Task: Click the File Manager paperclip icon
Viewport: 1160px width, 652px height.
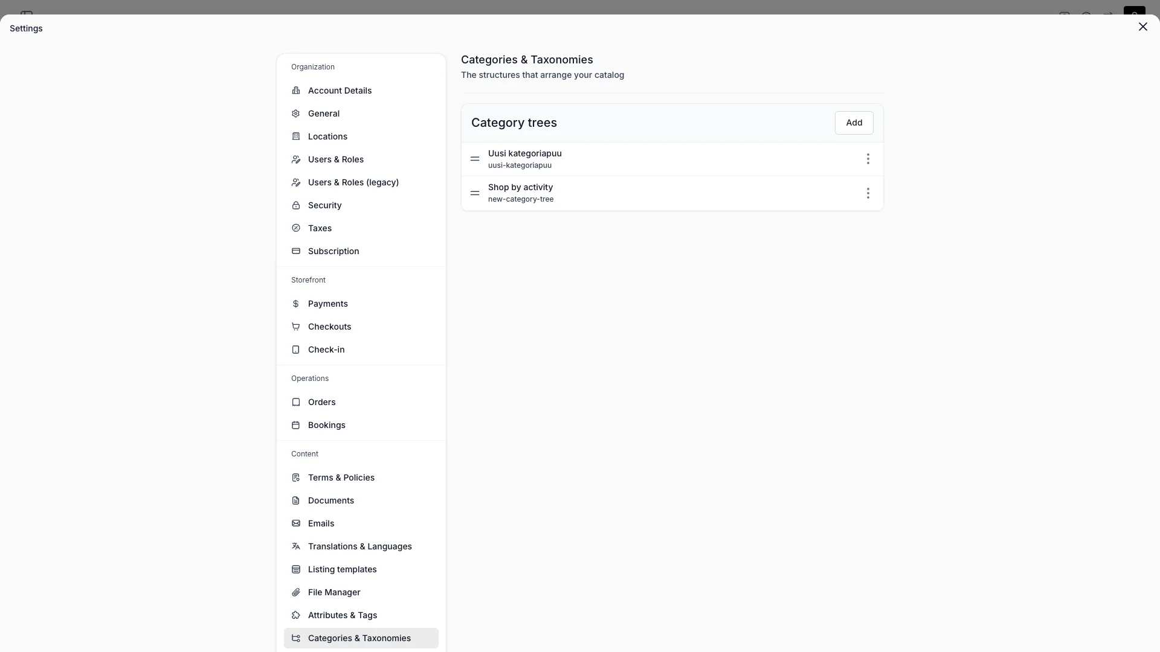Action: point(296,592)
